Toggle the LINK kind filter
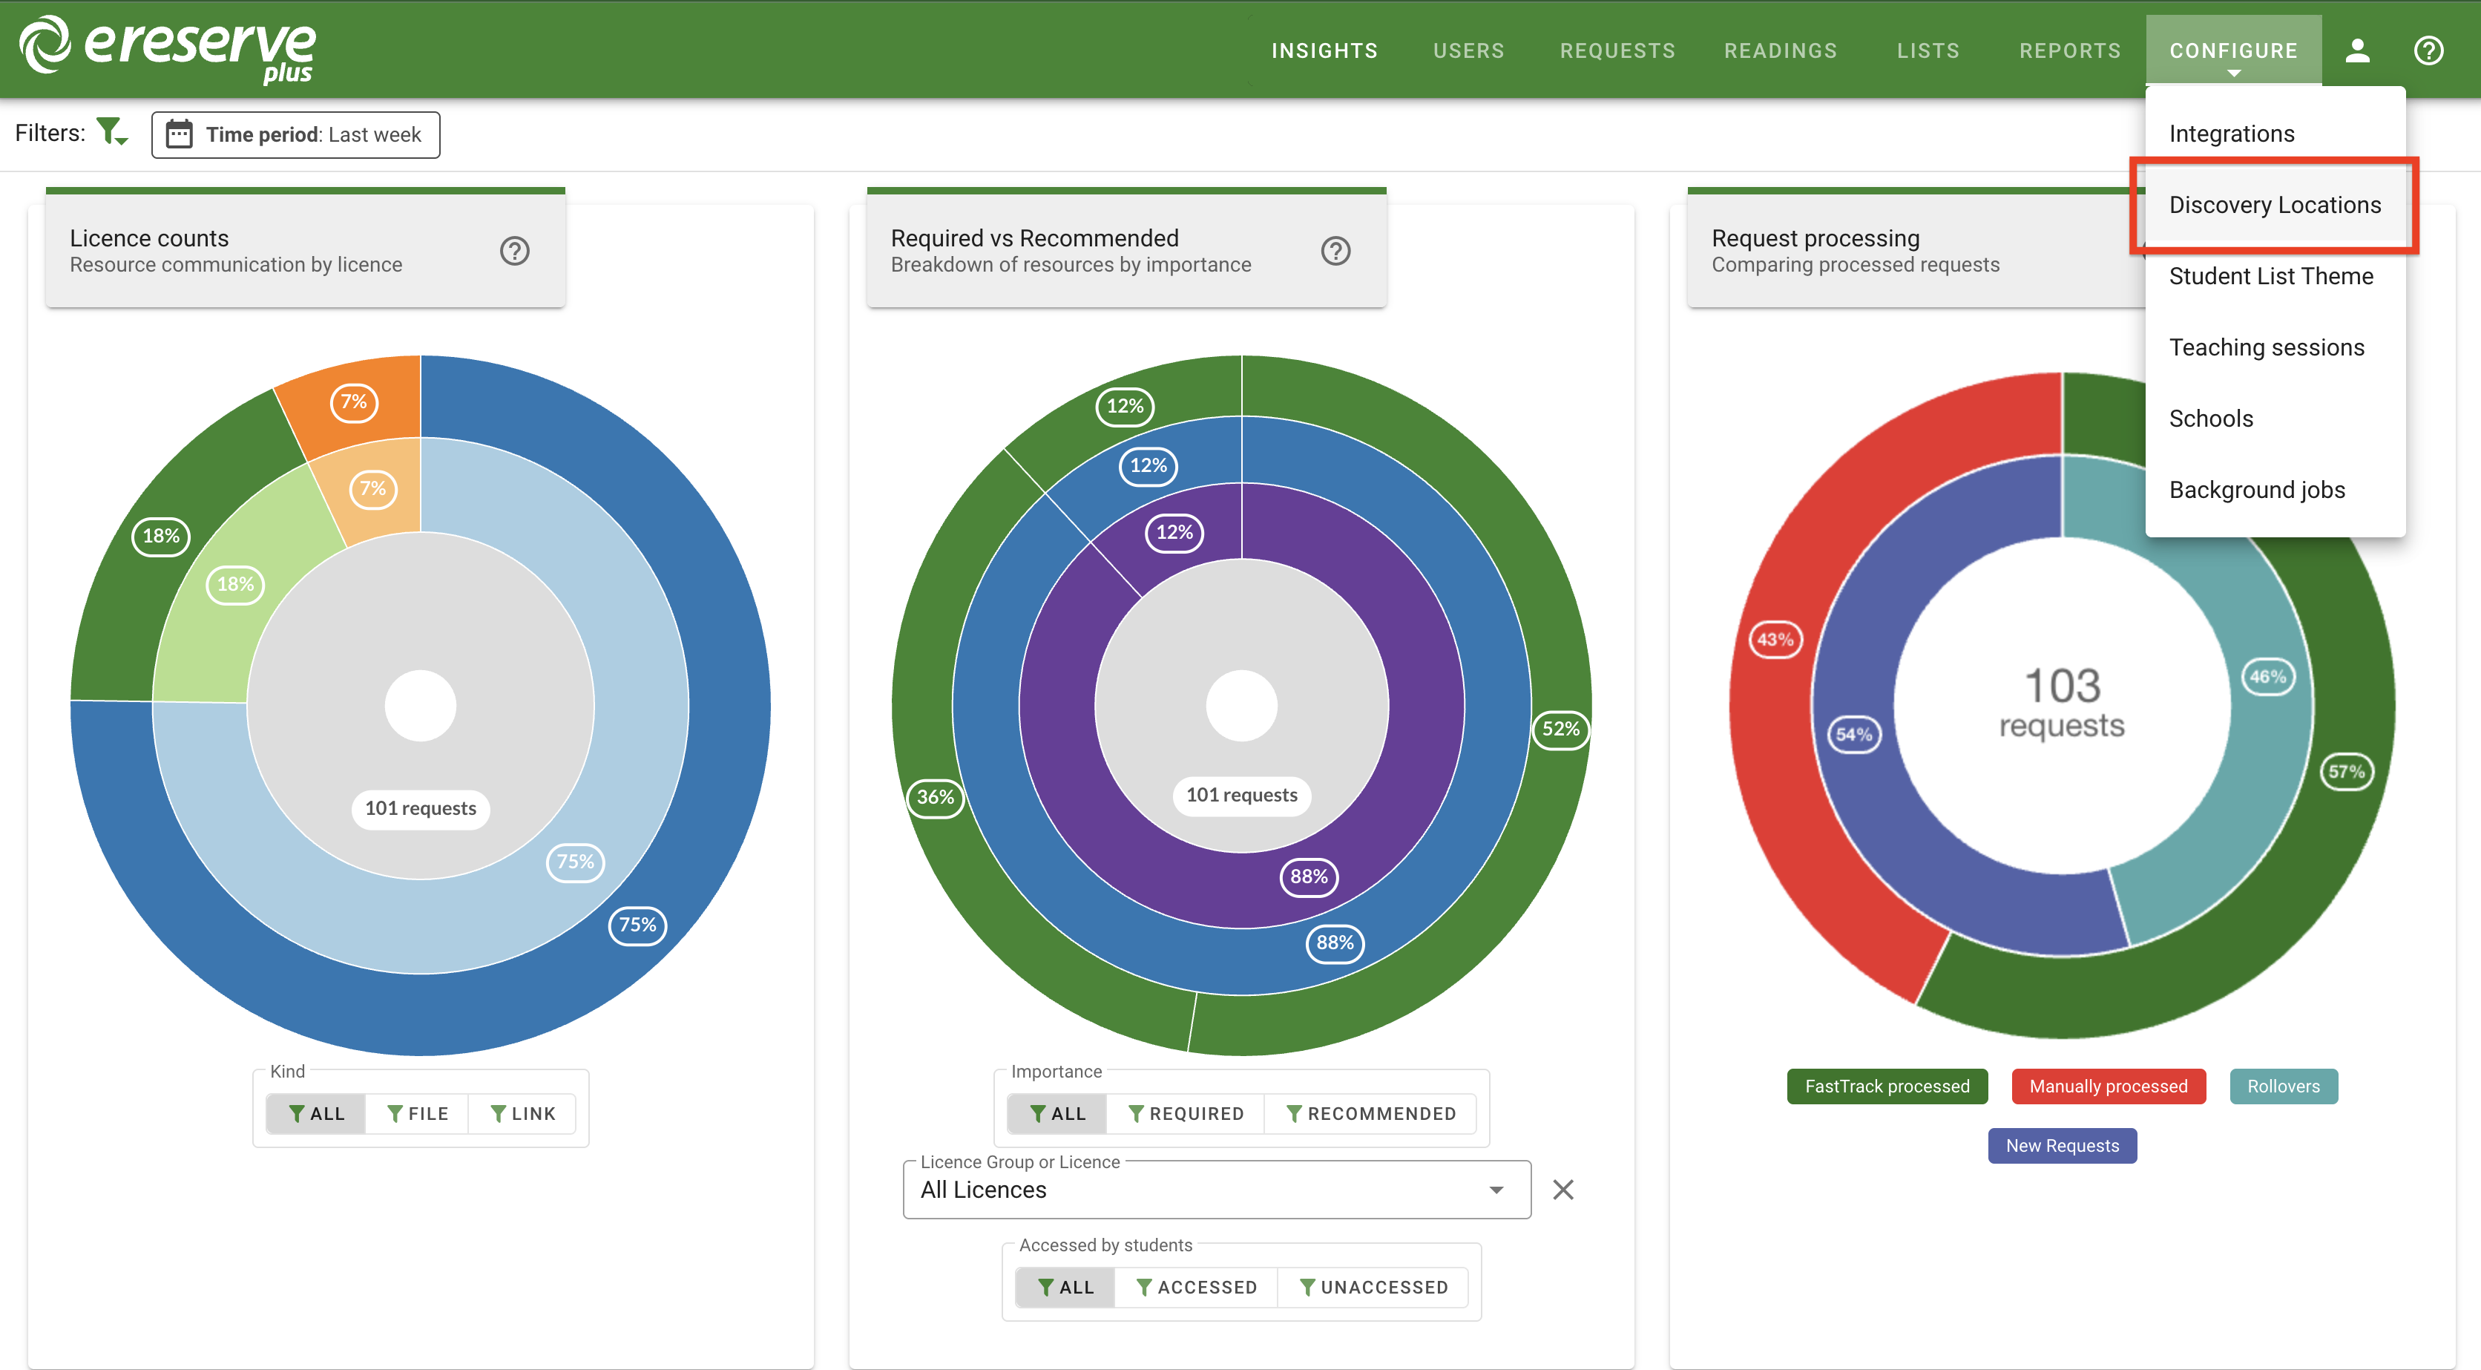The width and height of the screenshot is (2481, 1370). click(x=523, y=1114)
